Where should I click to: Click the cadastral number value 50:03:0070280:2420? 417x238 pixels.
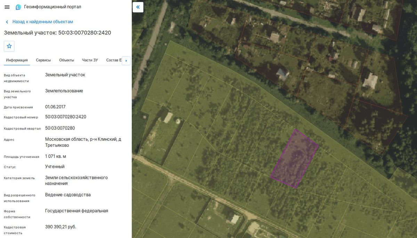click(x=66, y=117)
